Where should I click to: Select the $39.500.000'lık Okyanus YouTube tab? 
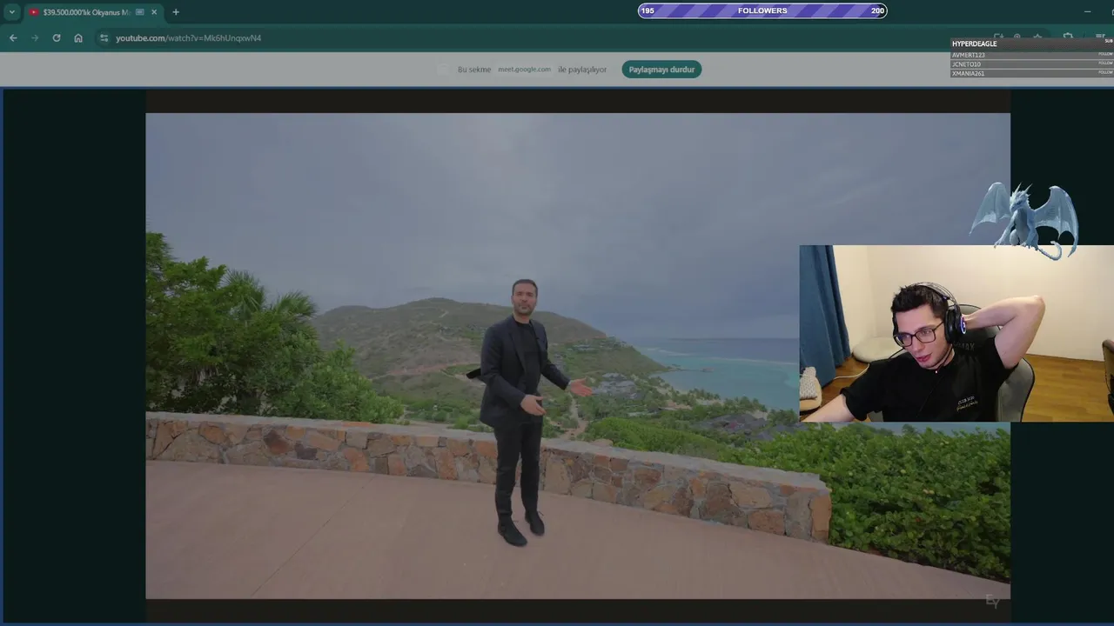point(93,12)
